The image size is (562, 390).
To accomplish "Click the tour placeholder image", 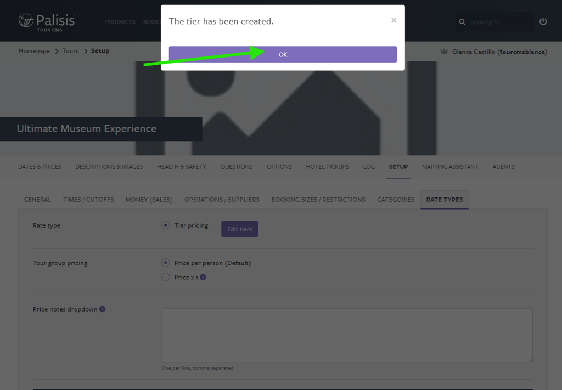I will click(285, 108).
